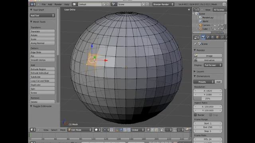Open the Render menu
This screenshot has width=255, height=143.
click(x=58, y=4)
